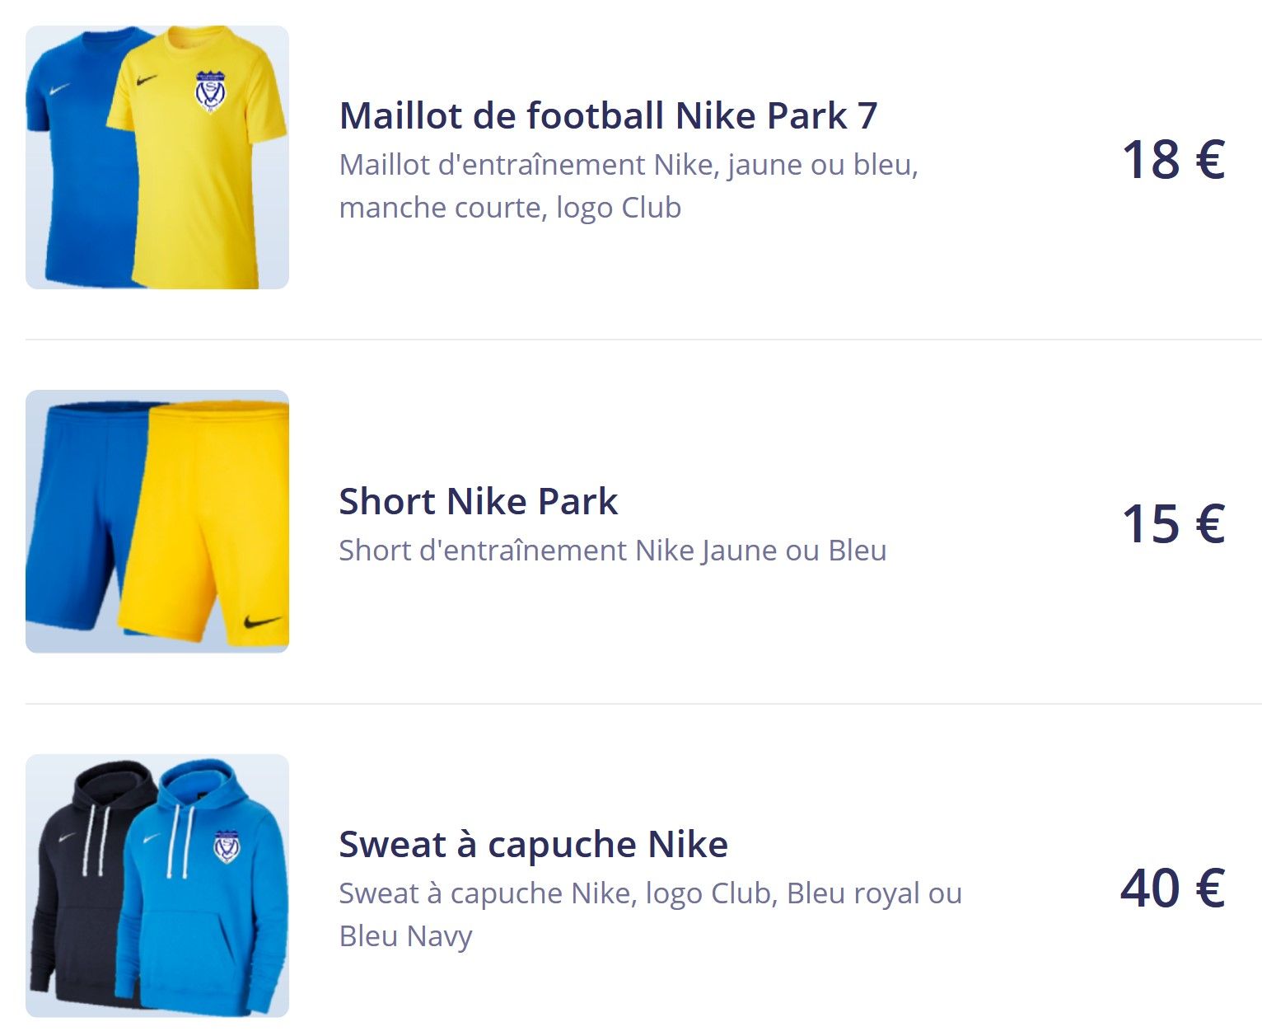
Task: Click the "Short d'entraînement Nike Jaune ou Bleu" description
Action: coord(612,550)
